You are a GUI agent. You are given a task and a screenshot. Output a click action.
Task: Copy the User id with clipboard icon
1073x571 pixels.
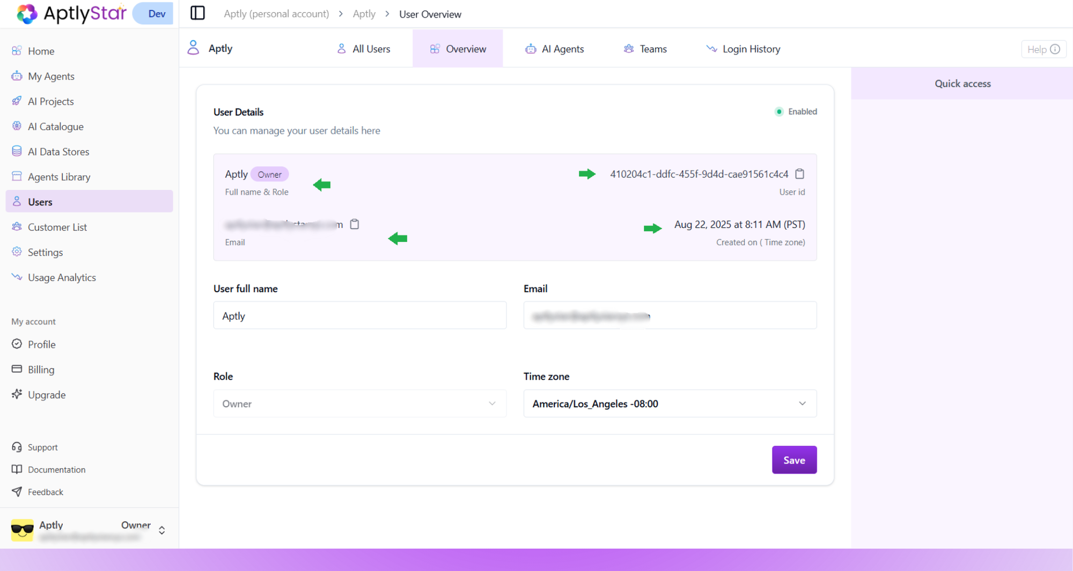[800, 174]
